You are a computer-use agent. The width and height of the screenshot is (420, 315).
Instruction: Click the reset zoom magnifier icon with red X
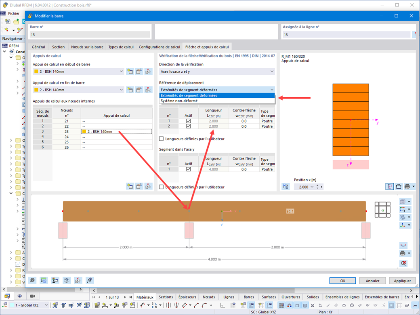403,263
